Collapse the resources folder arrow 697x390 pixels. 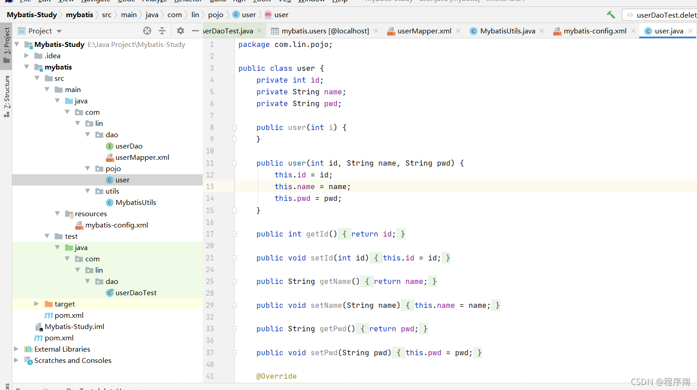tap(57, 214)
